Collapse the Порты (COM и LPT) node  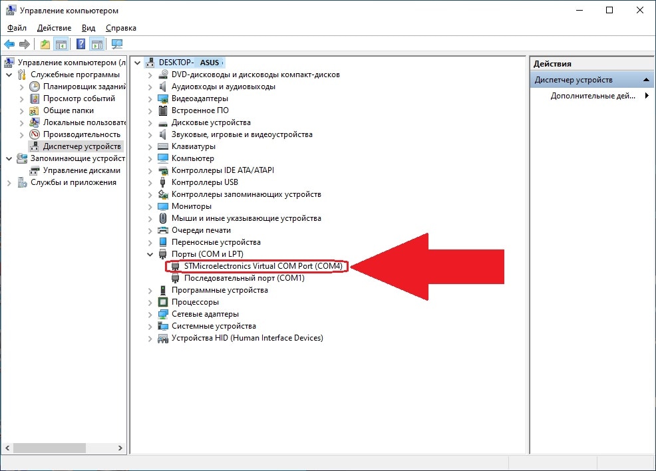pyautogui.click(x=150, y=254)
